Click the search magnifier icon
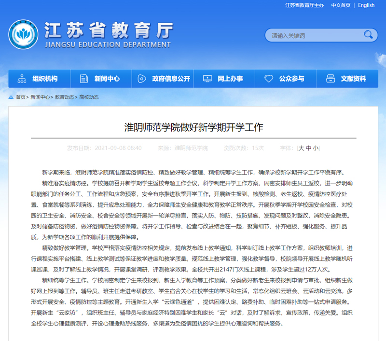386x341 pixels. click(368, 35)
